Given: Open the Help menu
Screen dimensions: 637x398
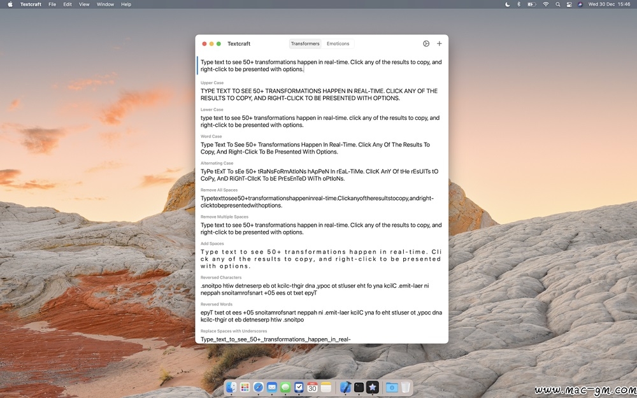Looking at the screenshot, I should tap(126, 4).
